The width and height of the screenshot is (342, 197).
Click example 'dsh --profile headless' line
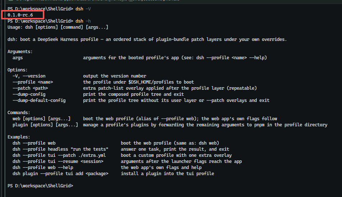(x=60, y=149)
